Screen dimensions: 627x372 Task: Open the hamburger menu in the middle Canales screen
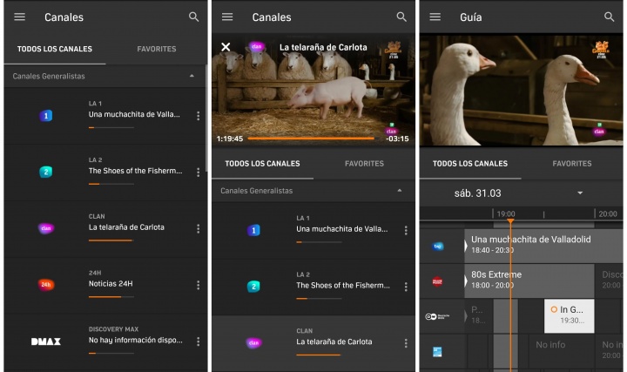pyautogui.click(x=227, y=17)
